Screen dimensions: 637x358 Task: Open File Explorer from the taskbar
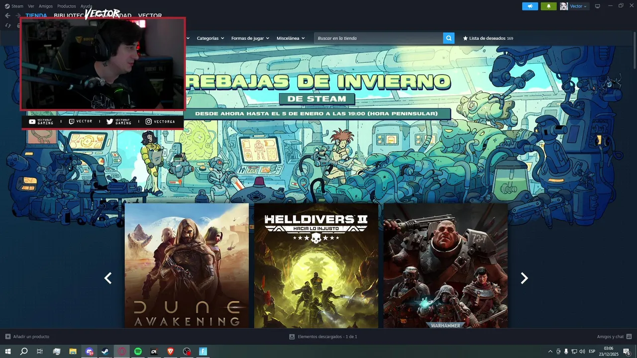[73, 352]
